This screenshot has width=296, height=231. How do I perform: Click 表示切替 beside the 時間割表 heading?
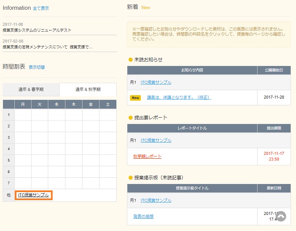click(37, 67)
